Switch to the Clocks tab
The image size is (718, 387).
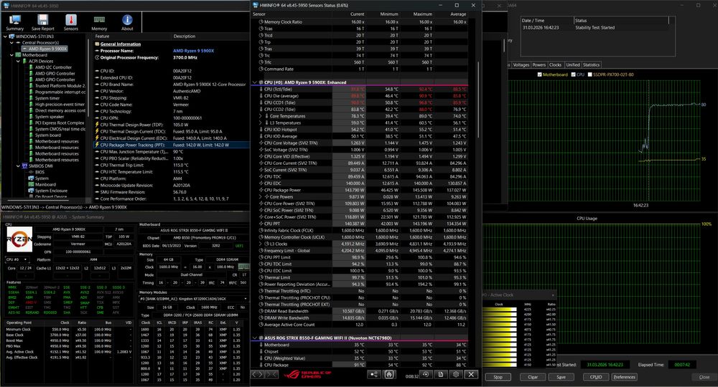pos(556,64)
